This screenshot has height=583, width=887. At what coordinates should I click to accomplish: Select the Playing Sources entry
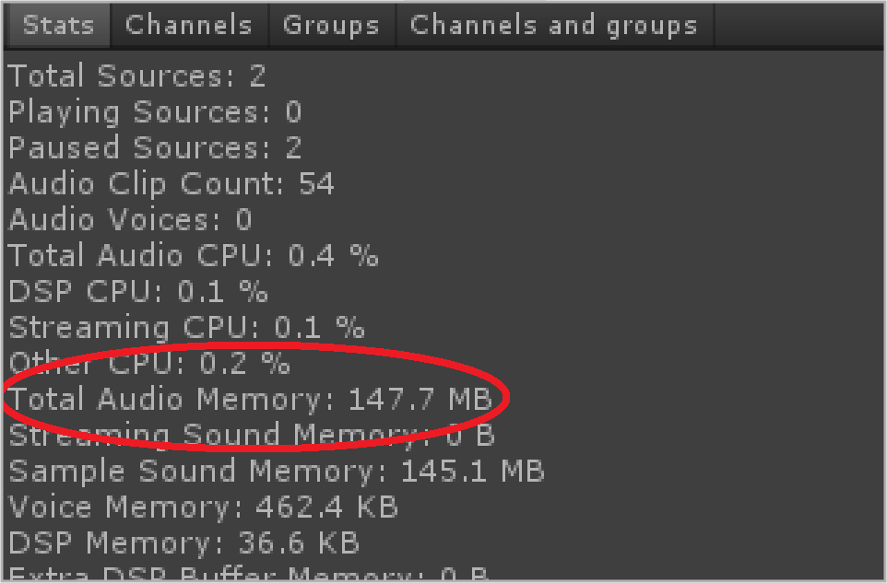(154, 111)
